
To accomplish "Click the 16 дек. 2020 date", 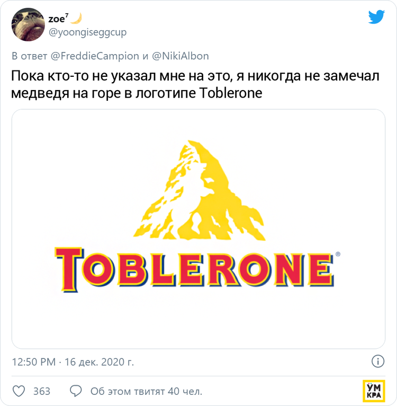I will tap(99, 361).
